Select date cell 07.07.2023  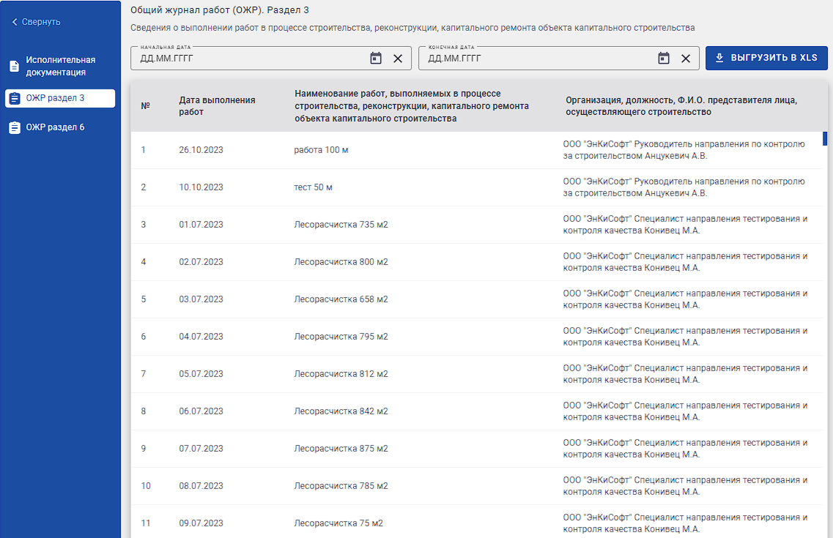pyautogui.click(x=201, y=448)
